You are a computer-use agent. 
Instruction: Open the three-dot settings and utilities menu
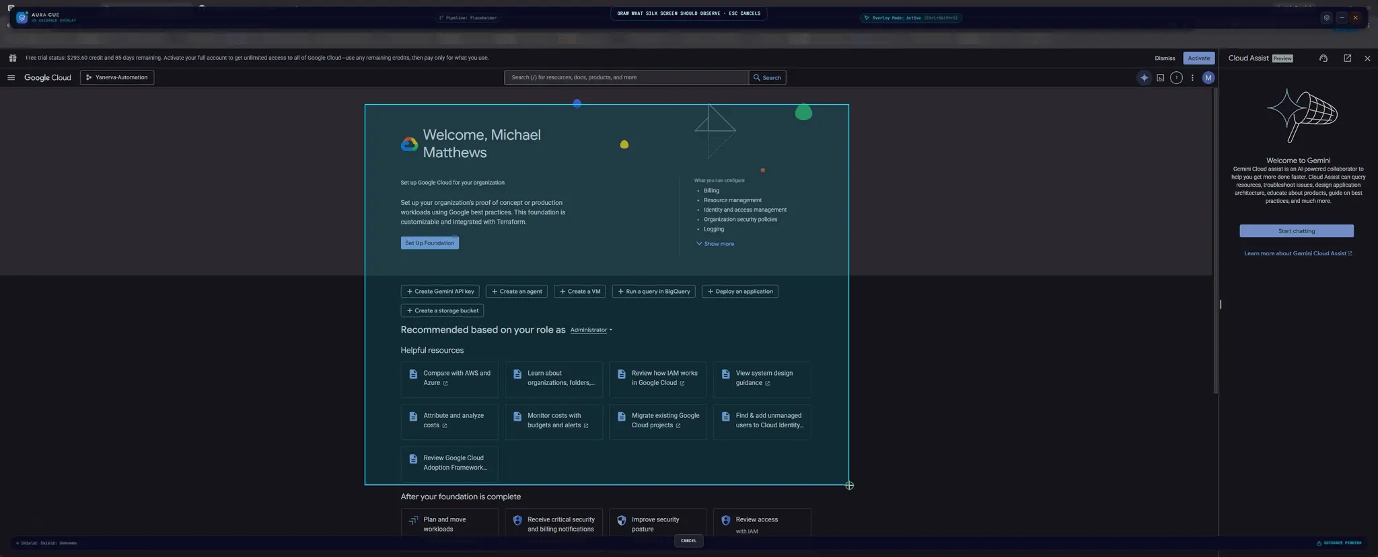(1192, 78)
